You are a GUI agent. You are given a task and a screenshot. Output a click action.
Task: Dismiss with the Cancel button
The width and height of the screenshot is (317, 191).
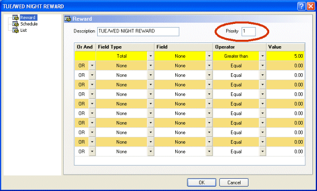(x=234, y=183)
